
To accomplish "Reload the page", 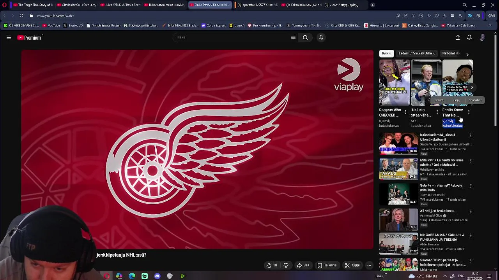I will pos(21,16).
